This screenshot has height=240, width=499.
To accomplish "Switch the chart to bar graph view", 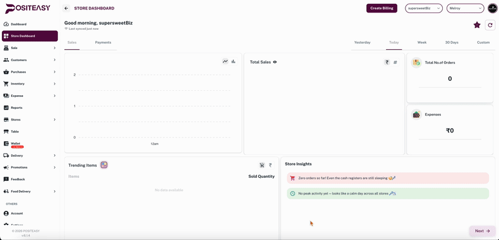I will click(x=233, y=62).
